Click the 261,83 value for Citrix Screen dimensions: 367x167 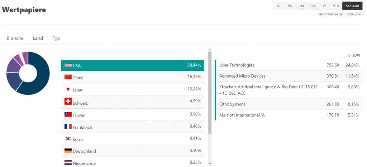333,104
